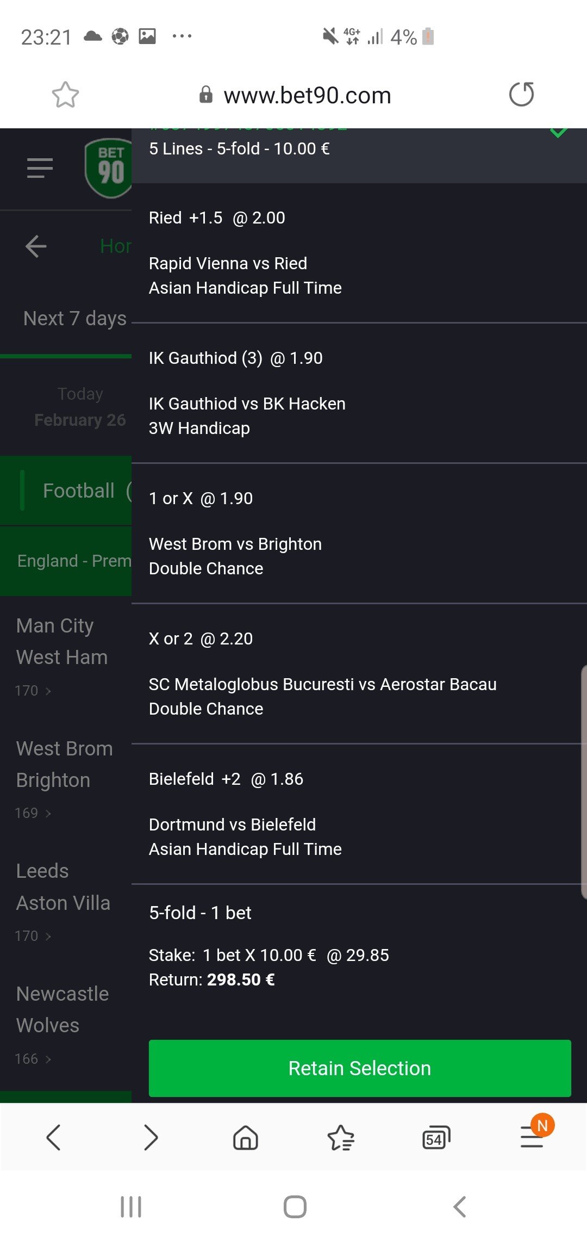Open England - Premier League section
The height and width of the screenshot is (1240, 587).
click(x=74, y=561)
